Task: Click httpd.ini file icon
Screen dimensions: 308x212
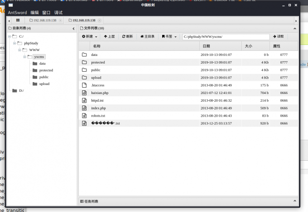Action: [x=84, y=100]
